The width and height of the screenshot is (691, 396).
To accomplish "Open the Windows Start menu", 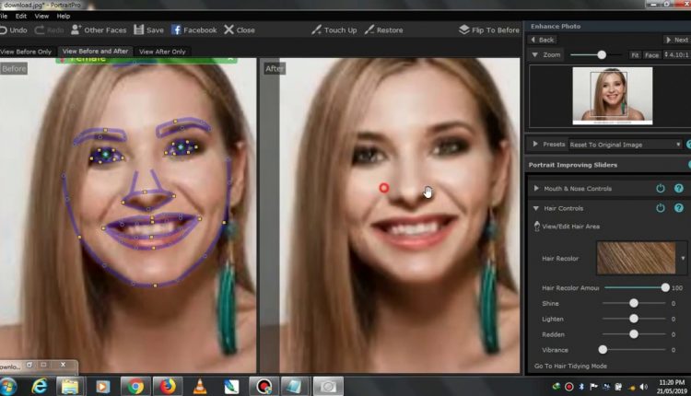I will click(7, 386).
